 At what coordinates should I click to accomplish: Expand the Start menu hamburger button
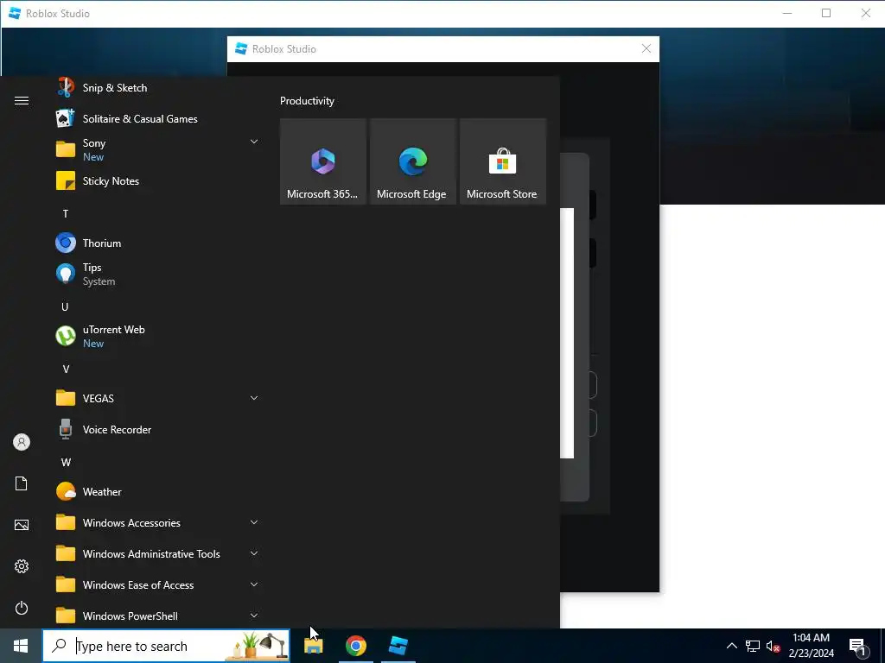click(x=22, y=100)
